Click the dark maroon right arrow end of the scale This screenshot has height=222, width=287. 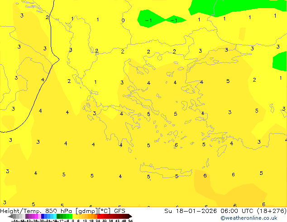tap(130, 216)
